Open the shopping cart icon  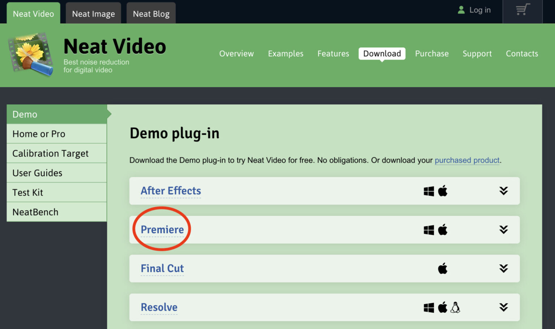pyautogui.click(x=523, y=10)
